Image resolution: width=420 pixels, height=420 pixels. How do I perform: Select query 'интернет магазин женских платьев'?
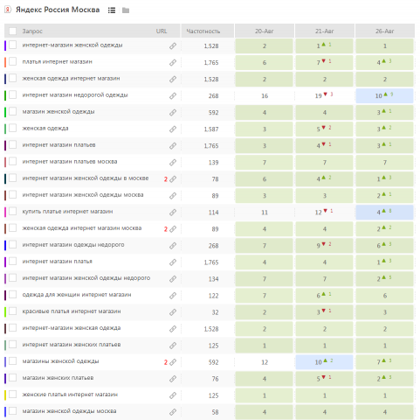[x=72, y=345]
